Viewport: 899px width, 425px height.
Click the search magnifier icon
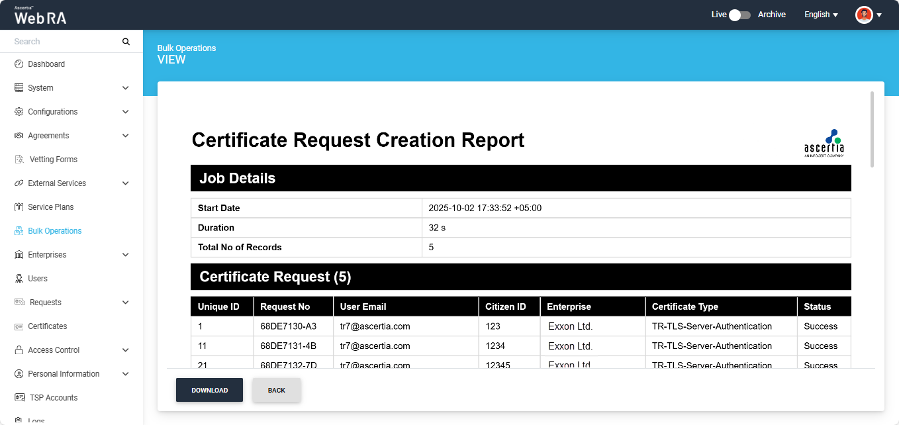click(126, 42)
